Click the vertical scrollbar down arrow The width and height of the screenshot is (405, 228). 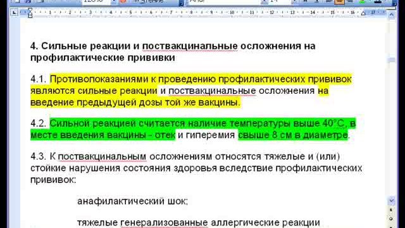click(x=392, y=201)
